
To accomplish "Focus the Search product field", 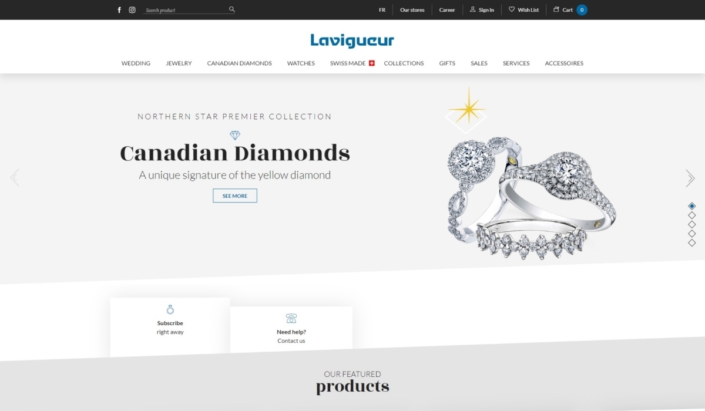I will click(186, 10).
